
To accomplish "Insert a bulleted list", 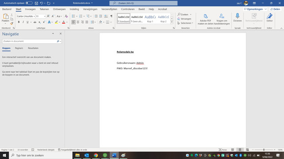I will pos(73,16).
